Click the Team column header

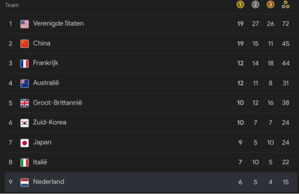12,5
